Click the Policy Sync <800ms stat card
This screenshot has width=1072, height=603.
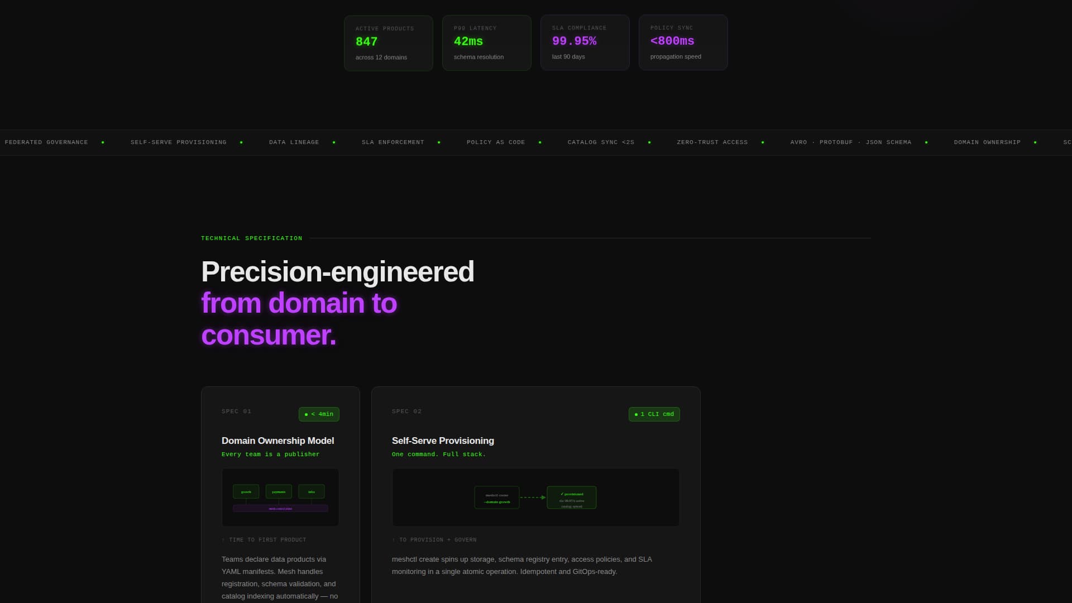(x=683, y=42)
